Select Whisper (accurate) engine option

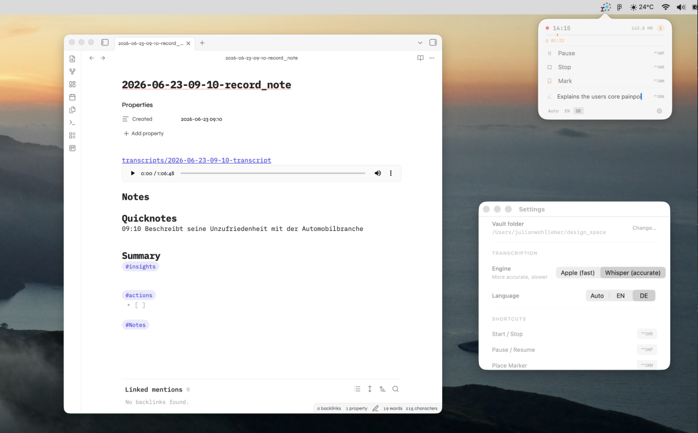click(x=633, y=273)
